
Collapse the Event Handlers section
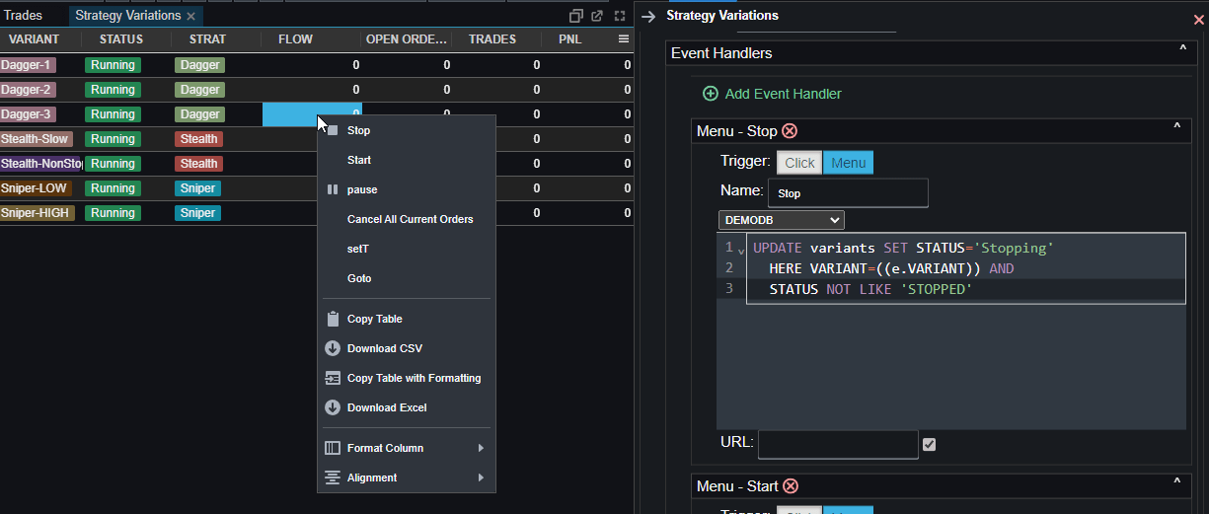click(1182, 49)
